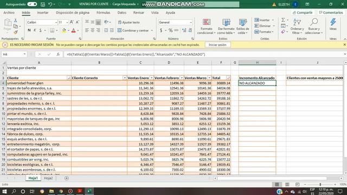Switch to Insertar tab

click(43, 12)
